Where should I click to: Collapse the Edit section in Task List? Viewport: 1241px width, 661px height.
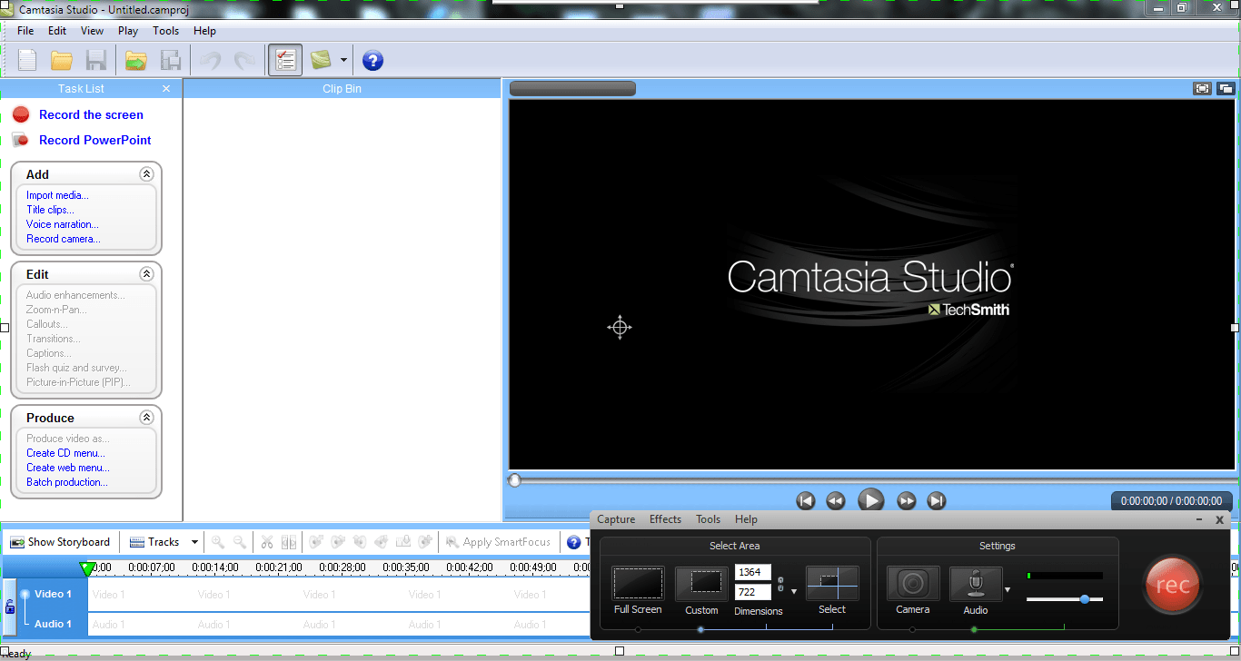pyautogui.click(x=146, y=273)
